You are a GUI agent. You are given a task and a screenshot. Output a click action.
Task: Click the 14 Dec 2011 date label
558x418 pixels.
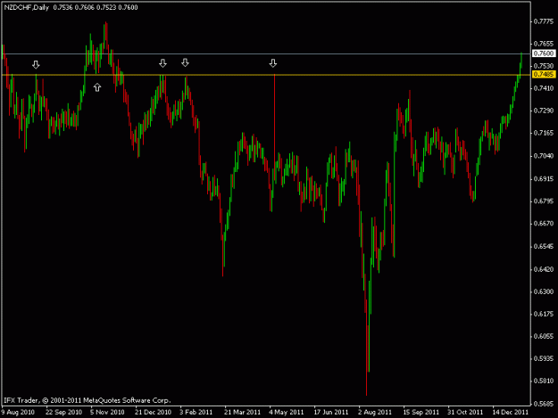511,412
